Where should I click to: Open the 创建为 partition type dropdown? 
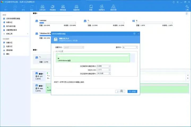[x=74, y=47]
